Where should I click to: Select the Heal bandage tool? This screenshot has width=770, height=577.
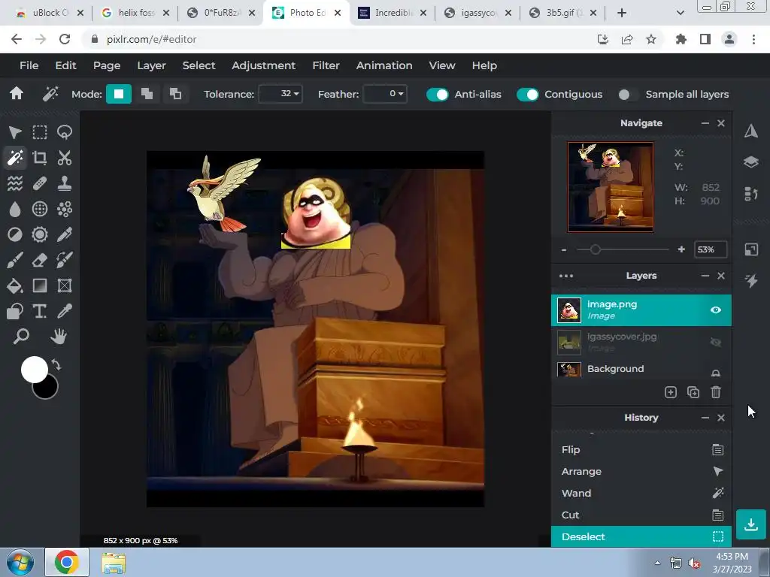pos(40,183)
